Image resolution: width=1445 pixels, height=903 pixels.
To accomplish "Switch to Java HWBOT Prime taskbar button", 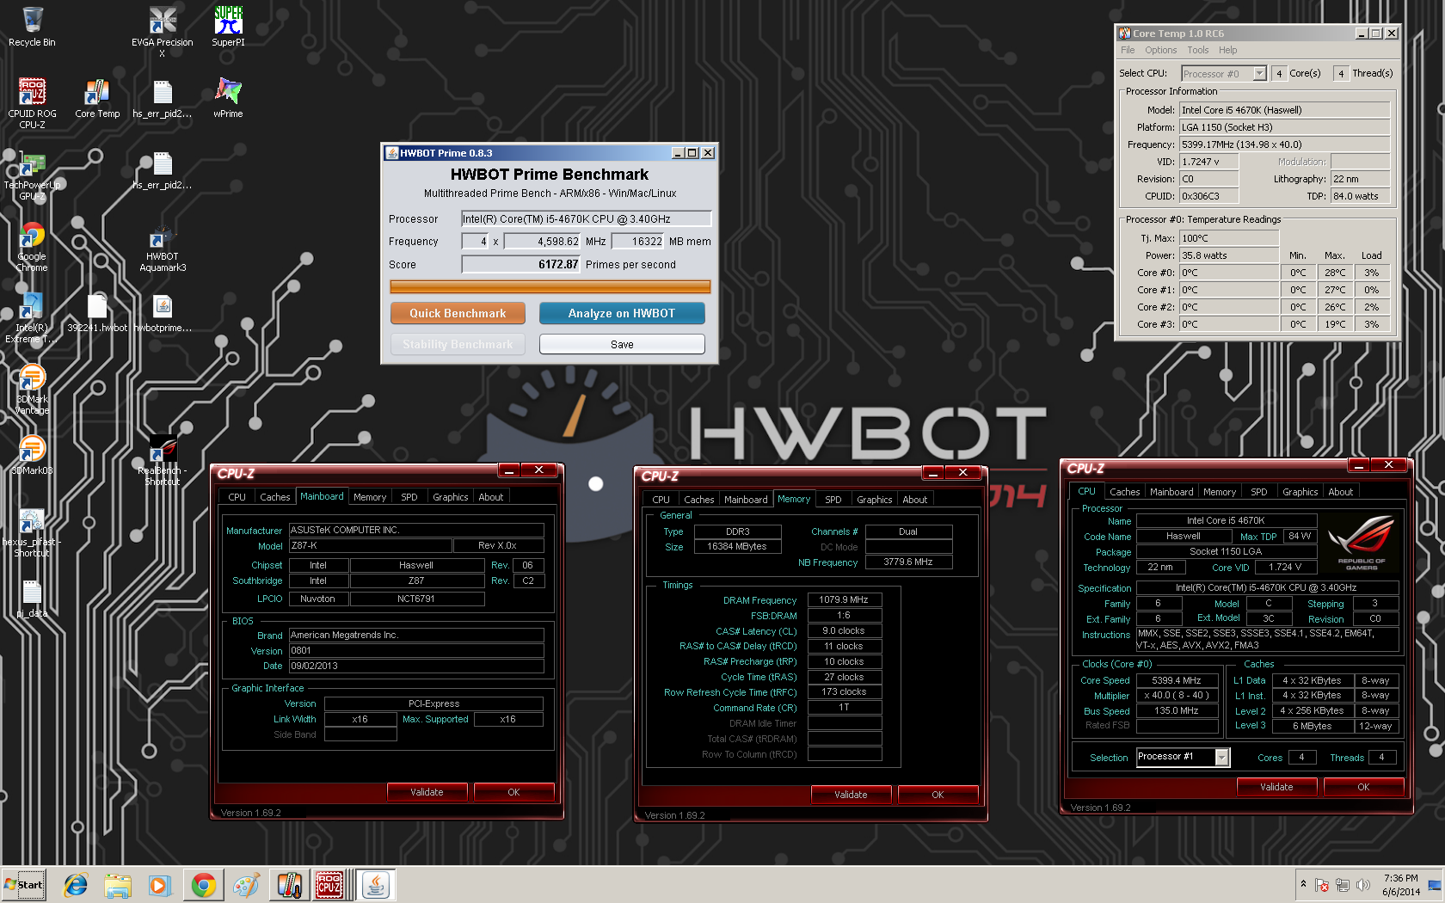I will (x=375, y=885).
